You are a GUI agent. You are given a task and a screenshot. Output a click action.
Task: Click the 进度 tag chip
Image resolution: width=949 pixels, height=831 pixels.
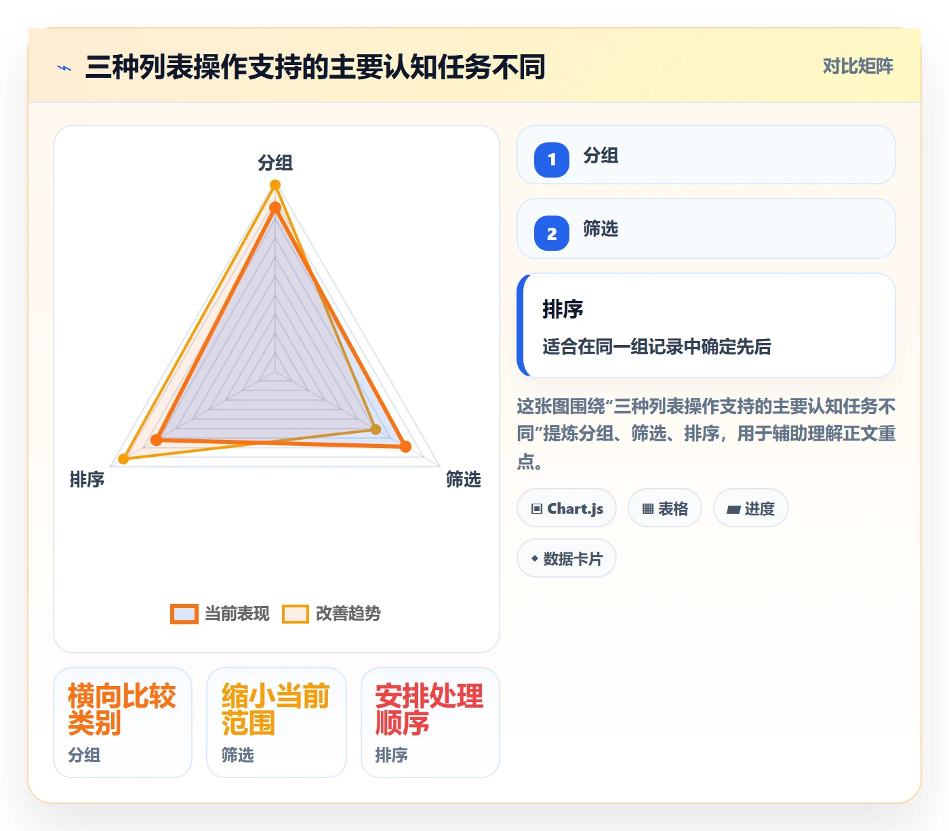(x=751, y=508)
